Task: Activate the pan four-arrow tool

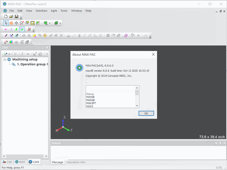Action: [x=16, y=23]
